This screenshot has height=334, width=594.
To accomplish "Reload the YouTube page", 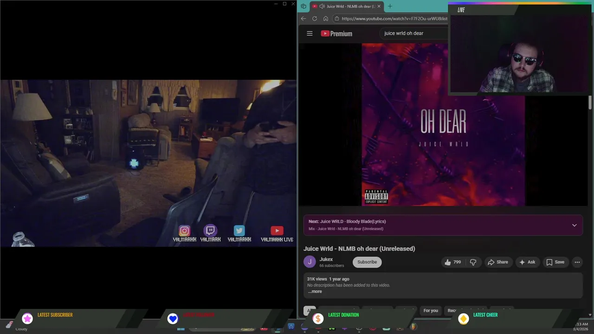I will tap(315, 19).
